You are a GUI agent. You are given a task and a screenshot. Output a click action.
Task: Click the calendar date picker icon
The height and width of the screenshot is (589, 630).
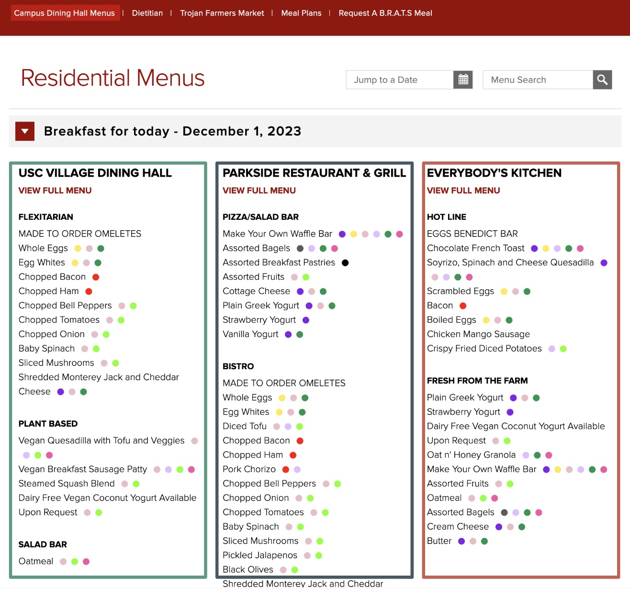tap(463, 80)
